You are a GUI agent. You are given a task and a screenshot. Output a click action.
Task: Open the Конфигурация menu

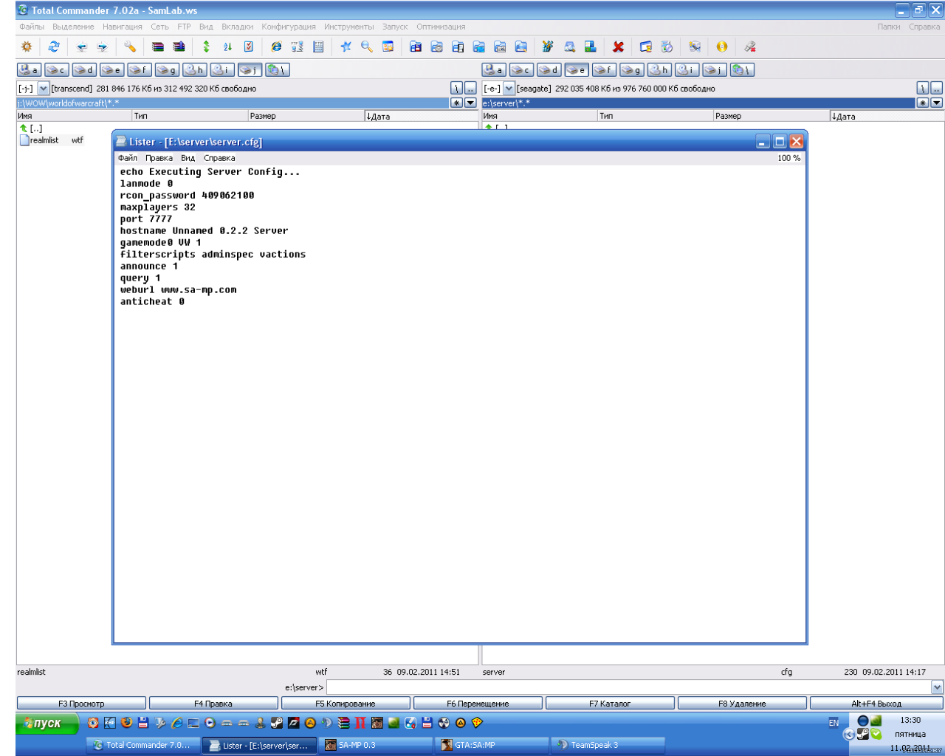click(x=289, y=27)
